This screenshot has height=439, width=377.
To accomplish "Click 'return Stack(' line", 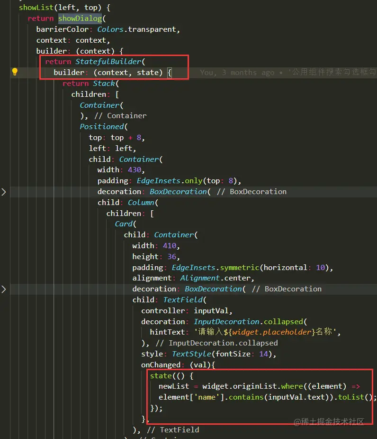I will [91, 84].
